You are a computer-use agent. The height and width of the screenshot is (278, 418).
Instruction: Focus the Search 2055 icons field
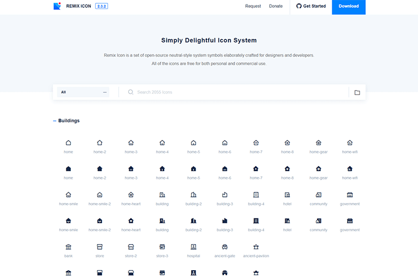(x=234, y=92)
